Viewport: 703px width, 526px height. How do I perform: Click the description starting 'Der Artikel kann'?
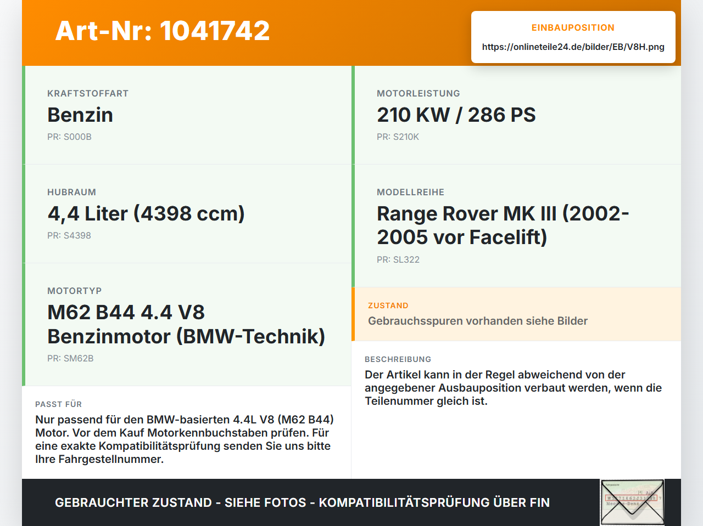(x=513, y=388)
